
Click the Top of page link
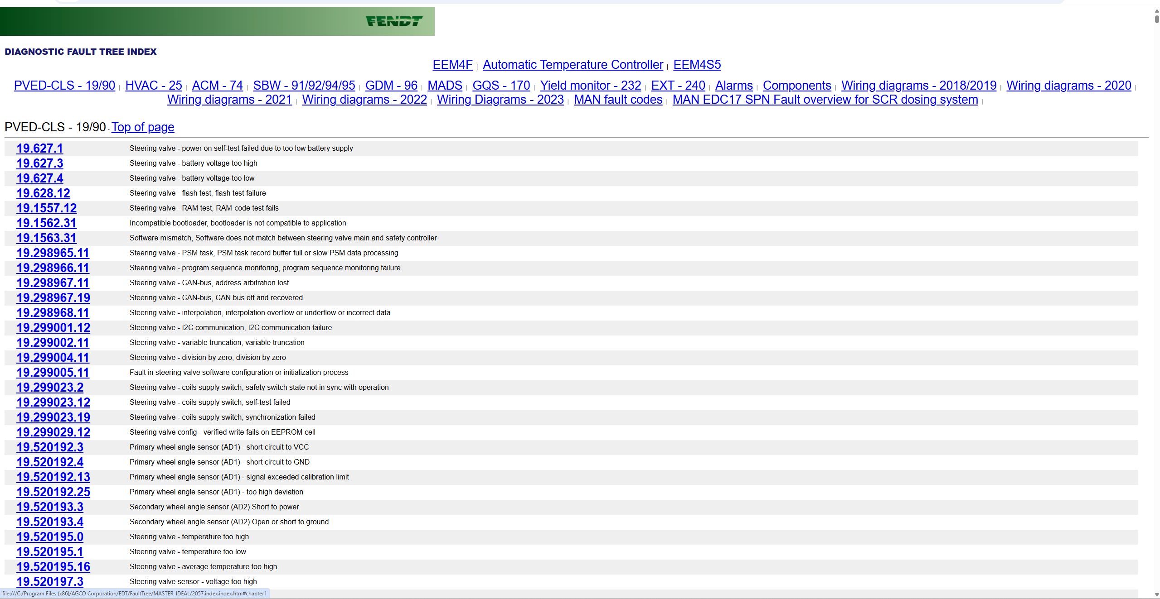142,127
